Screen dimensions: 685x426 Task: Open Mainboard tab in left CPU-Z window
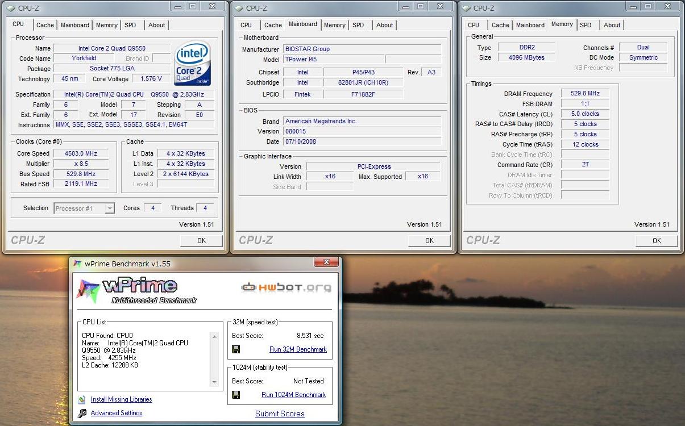(74, 25)
